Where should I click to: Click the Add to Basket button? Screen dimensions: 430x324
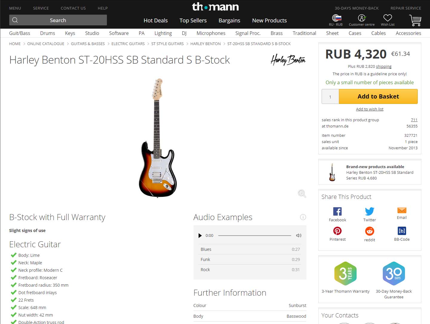pyautogui.click(x=378, y=96)
